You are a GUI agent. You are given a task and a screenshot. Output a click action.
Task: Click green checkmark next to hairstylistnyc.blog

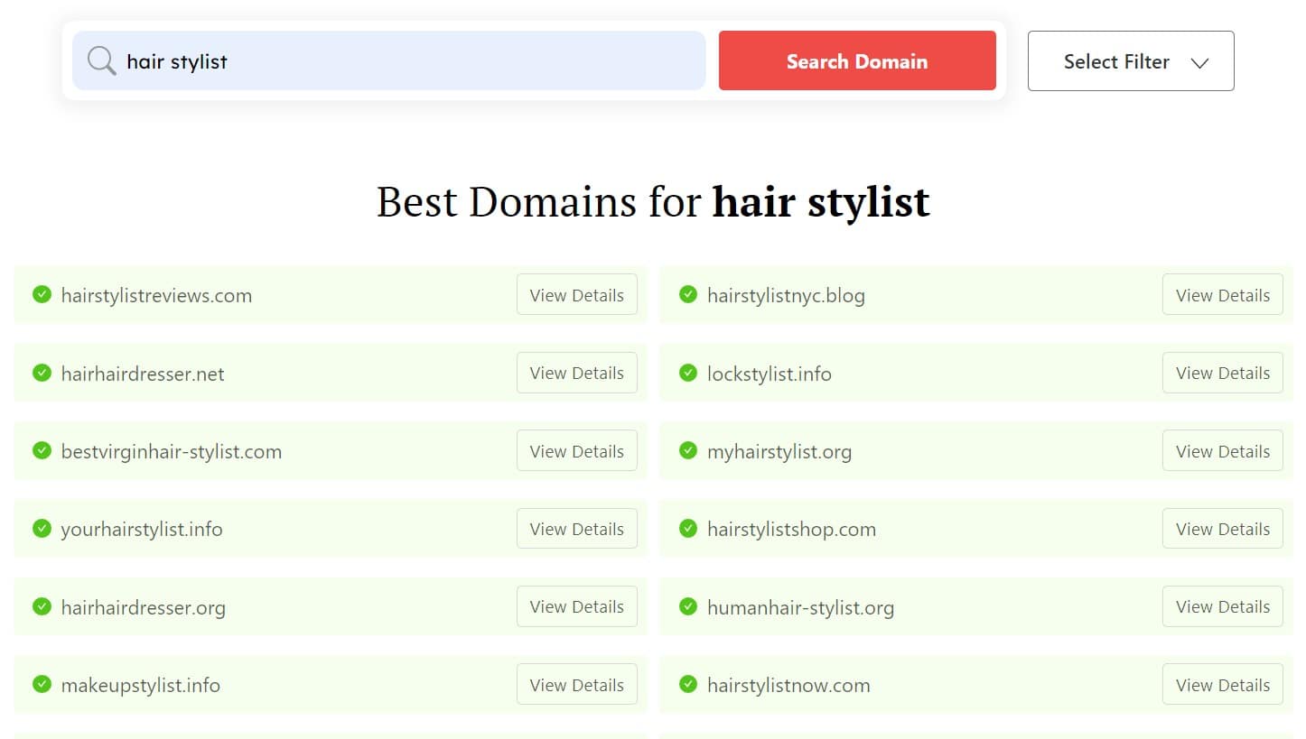688,294
